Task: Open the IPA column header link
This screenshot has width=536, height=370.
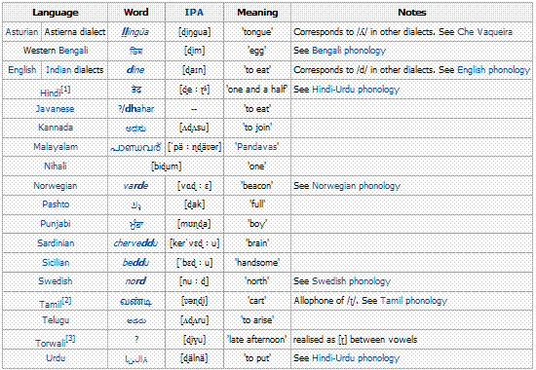Action: (194, 13)
